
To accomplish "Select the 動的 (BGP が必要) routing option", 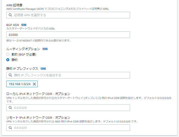I will point(8,54).
